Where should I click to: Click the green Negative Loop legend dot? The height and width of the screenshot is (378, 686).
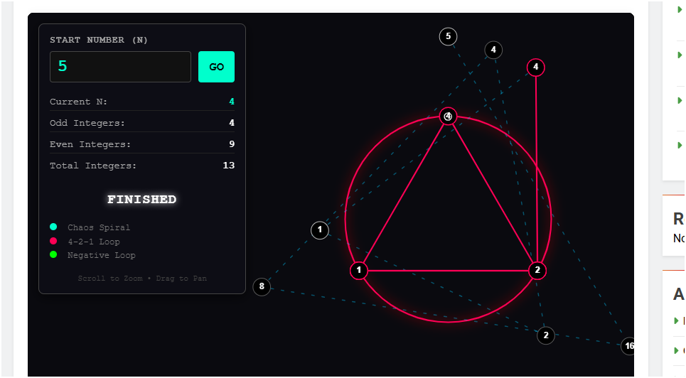(x=53, y=255)
